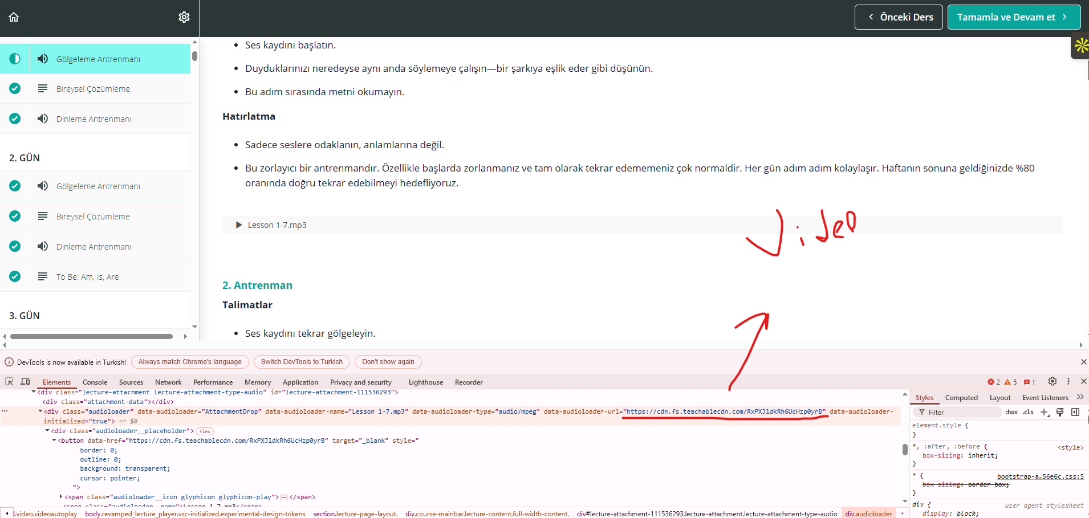Viewport: 1089px width, 518px height.
Task: Click the Switch DevTools to Turkish button
Action: [x=302, y=362]
